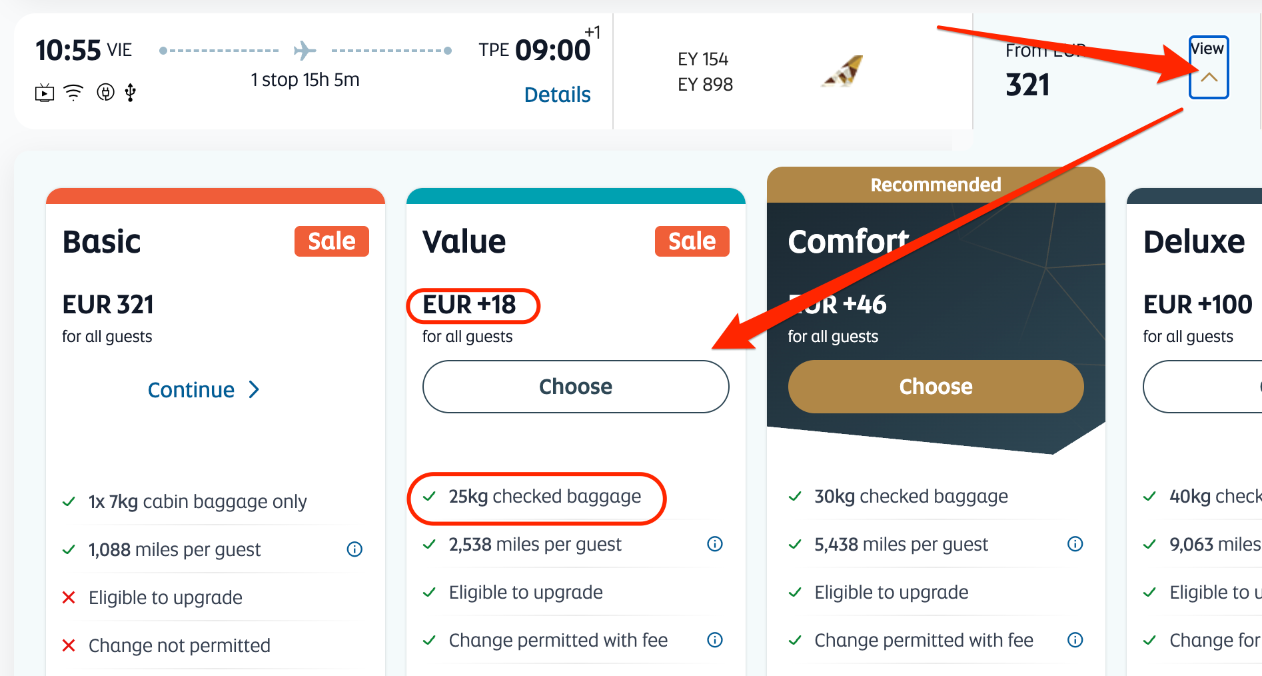
Task: Choose the Value fare
Action: point(576,387)
